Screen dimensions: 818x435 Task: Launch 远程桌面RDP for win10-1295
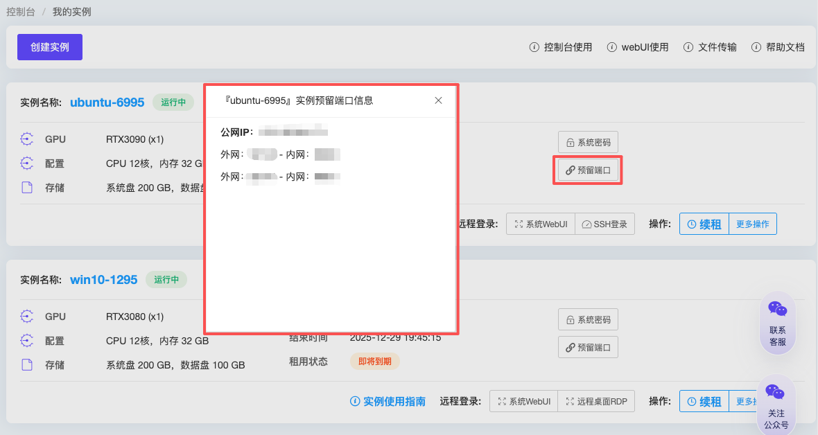coord(596,401)
